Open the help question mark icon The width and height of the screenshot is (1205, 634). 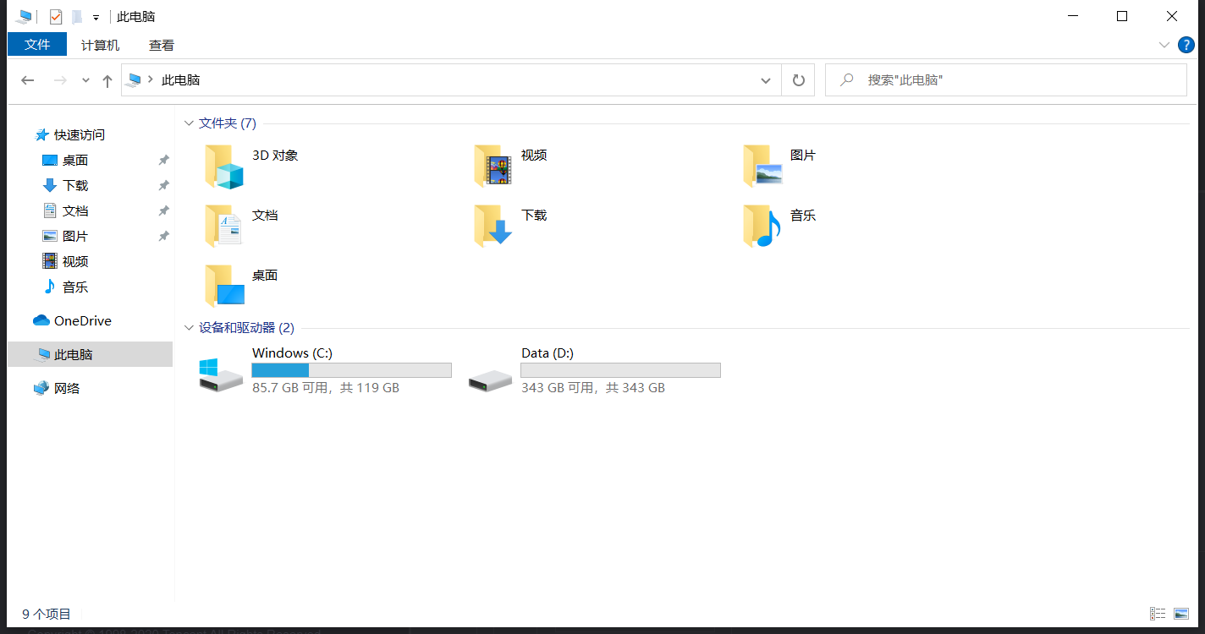(x=1186, y=45)
